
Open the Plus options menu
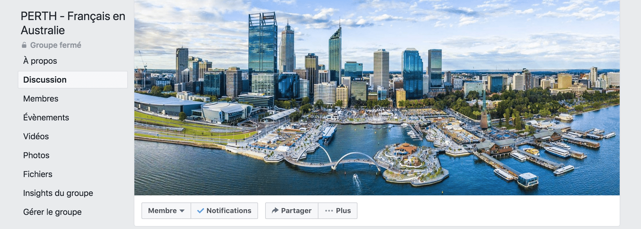click(338, 211)
